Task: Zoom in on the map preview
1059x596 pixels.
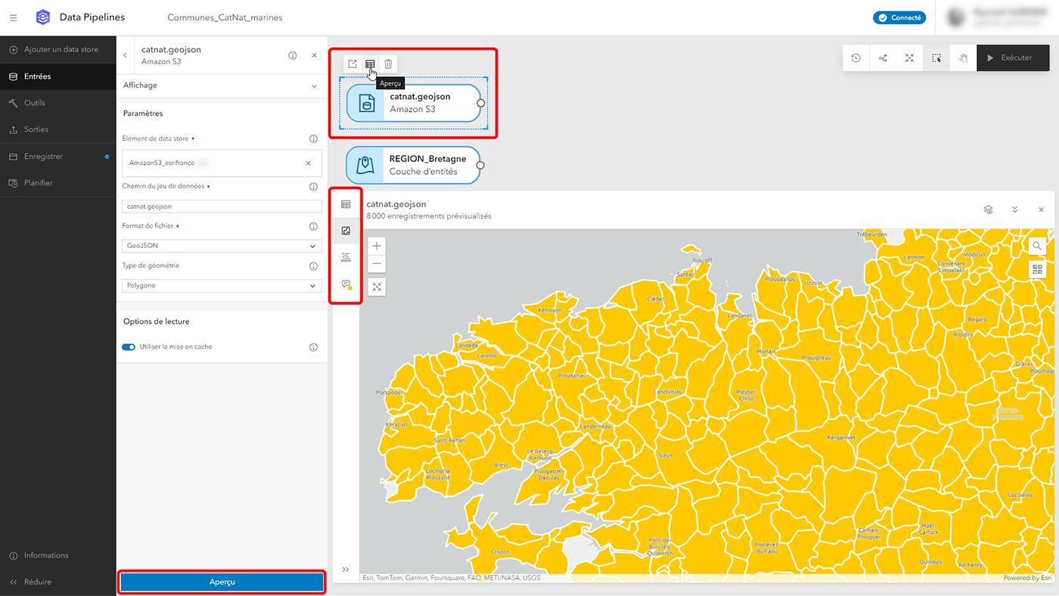Action: pyautogui.click(x=377, y=246)
